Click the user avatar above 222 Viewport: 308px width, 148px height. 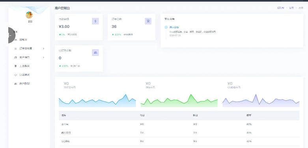point(29,15)
